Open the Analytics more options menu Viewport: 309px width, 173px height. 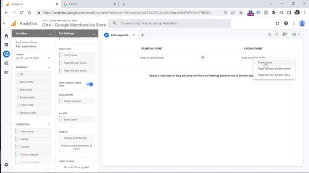click(294, 24)
